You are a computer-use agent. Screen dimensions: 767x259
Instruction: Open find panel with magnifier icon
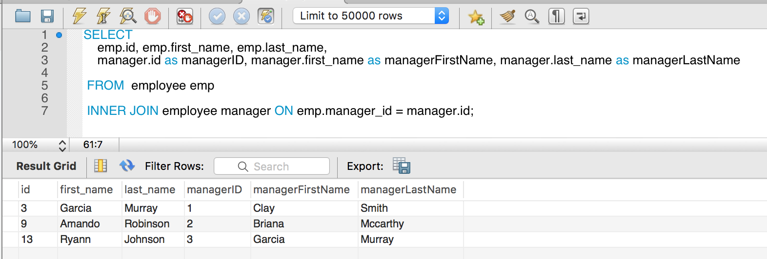pyautogui.click(x=532, y=17)
